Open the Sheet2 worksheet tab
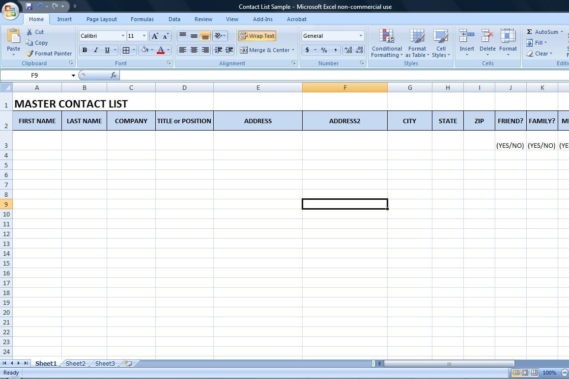 (75, 364)
